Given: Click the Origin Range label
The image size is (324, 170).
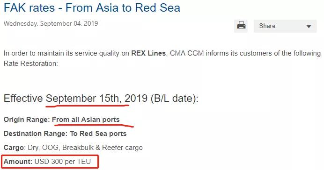Looking at the screenshot, I should [x=27, y=120].
